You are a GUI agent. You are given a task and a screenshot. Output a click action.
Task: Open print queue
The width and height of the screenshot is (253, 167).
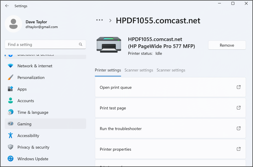(x=170, y=87)
